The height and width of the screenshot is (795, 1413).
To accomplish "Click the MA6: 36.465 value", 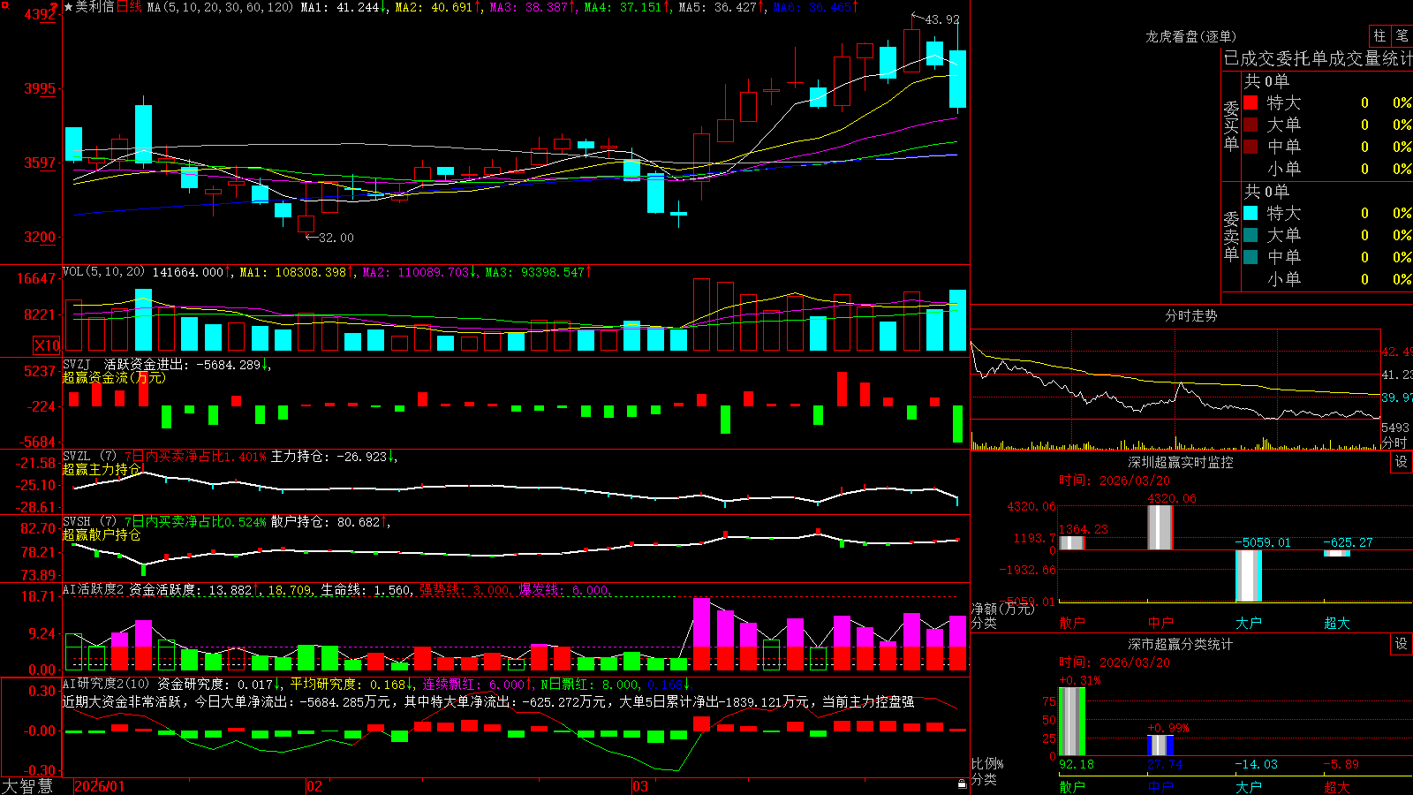I will click(812, 7).
